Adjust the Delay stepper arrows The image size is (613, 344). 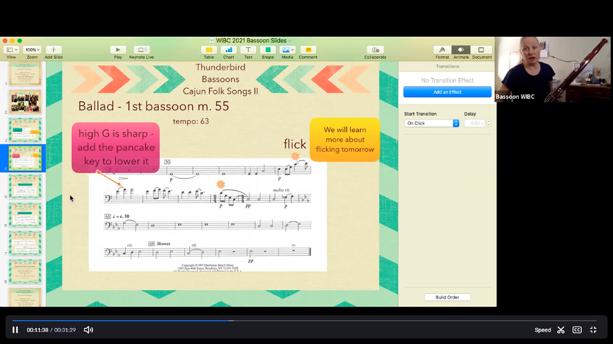[x=489, y=123]
